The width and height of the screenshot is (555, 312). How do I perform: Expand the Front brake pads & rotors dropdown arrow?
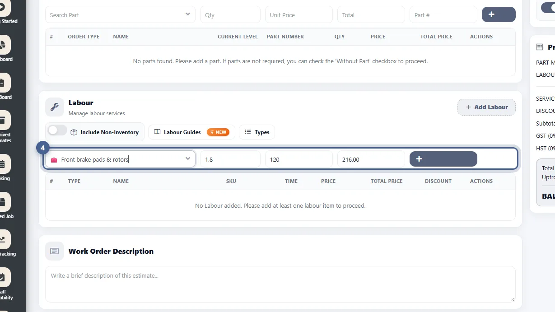pyautogui.click(x=188, y=159)
